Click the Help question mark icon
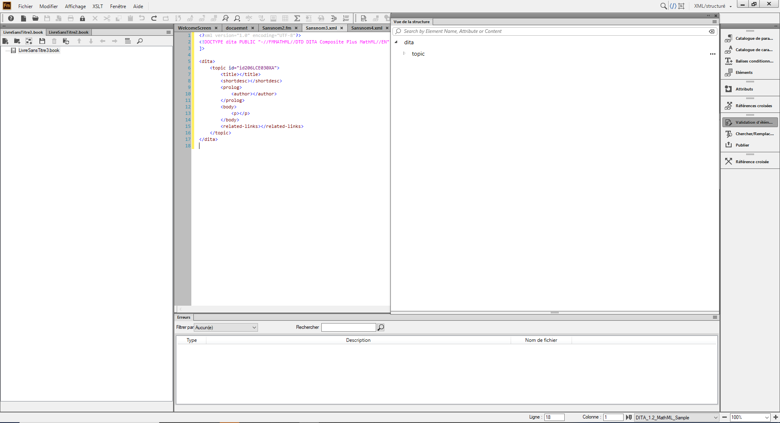 (11, 18)
